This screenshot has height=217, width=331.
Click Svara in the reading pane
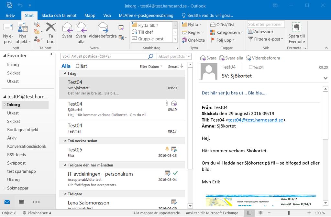(208, 58)
